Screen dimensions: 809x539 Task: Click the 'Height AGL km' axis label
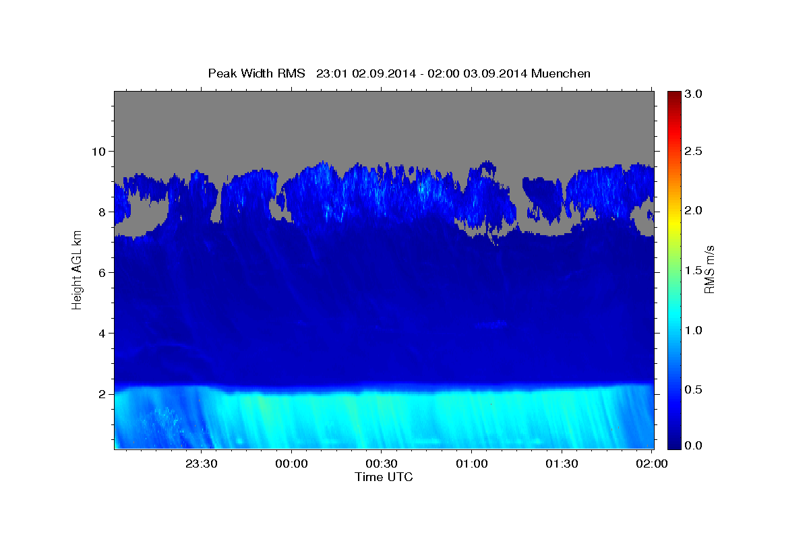coord(77,269)
